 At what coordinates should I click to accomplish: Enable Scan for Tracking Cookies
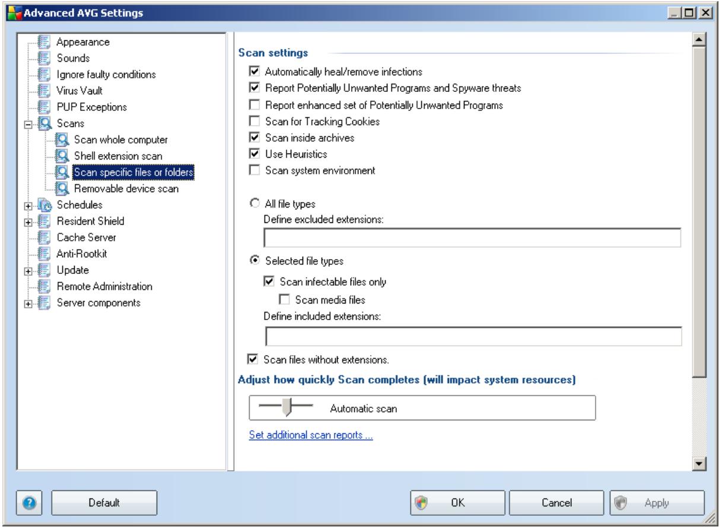254,122
